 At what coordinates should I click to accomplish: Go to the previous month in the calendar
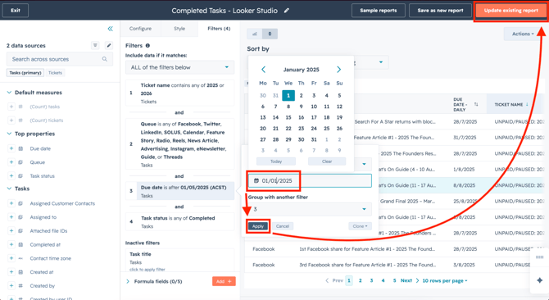tap(263, 70)
